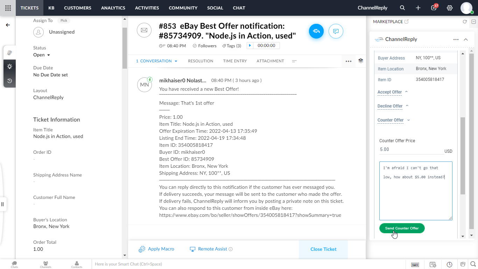478x269 pixels.
Task: Select the Resolution tab
Action: point(201,61)
